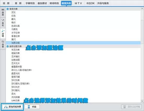Open the 升级与服务 tab

(x=103, y=3)
